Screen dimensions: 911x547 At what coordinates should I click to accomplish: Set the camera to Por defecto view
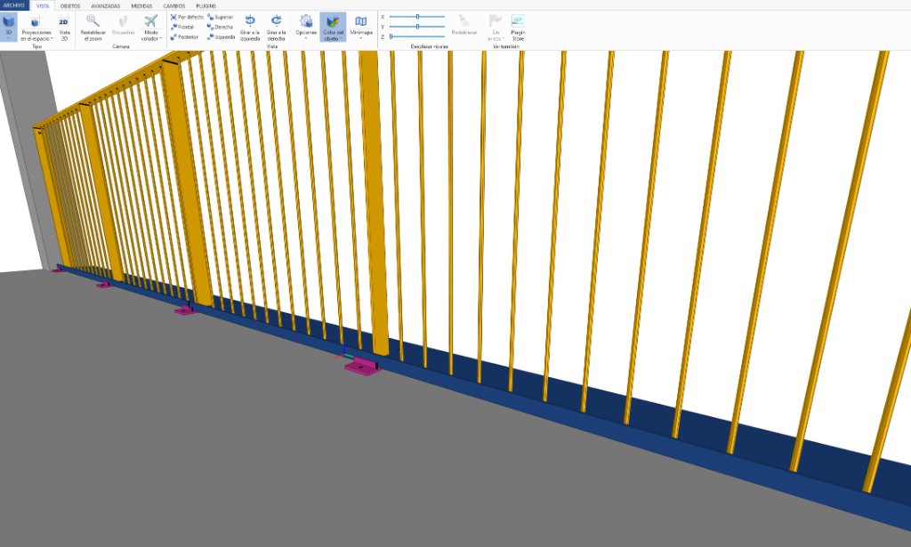pyautogui.click(x=187, y=18)
